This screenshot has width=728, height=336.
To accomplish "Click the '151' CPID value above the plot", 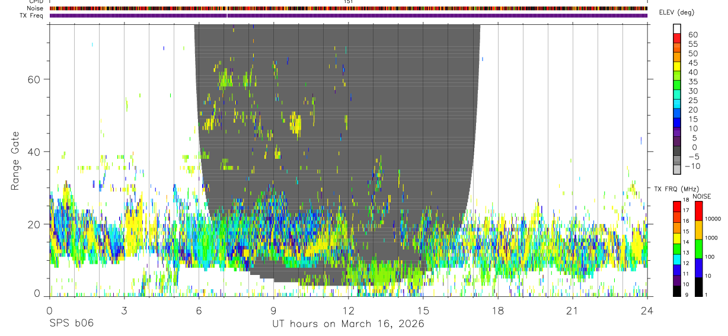I will click(x=348, y=2).
